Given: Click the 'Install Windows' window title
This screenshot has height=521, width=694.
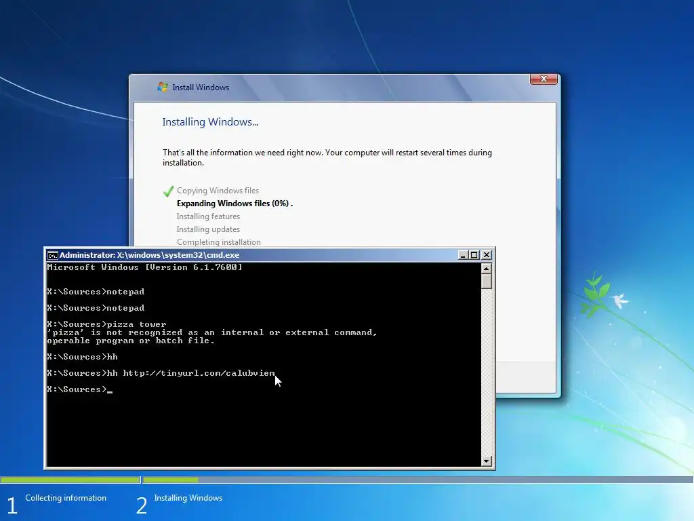Looking at the screenshot, I should tap(201, 88).
